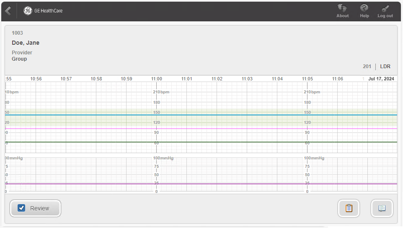The image size is (403, 228).
Task: Click the 11:03 time marker
Action: (x=247, y=79)
